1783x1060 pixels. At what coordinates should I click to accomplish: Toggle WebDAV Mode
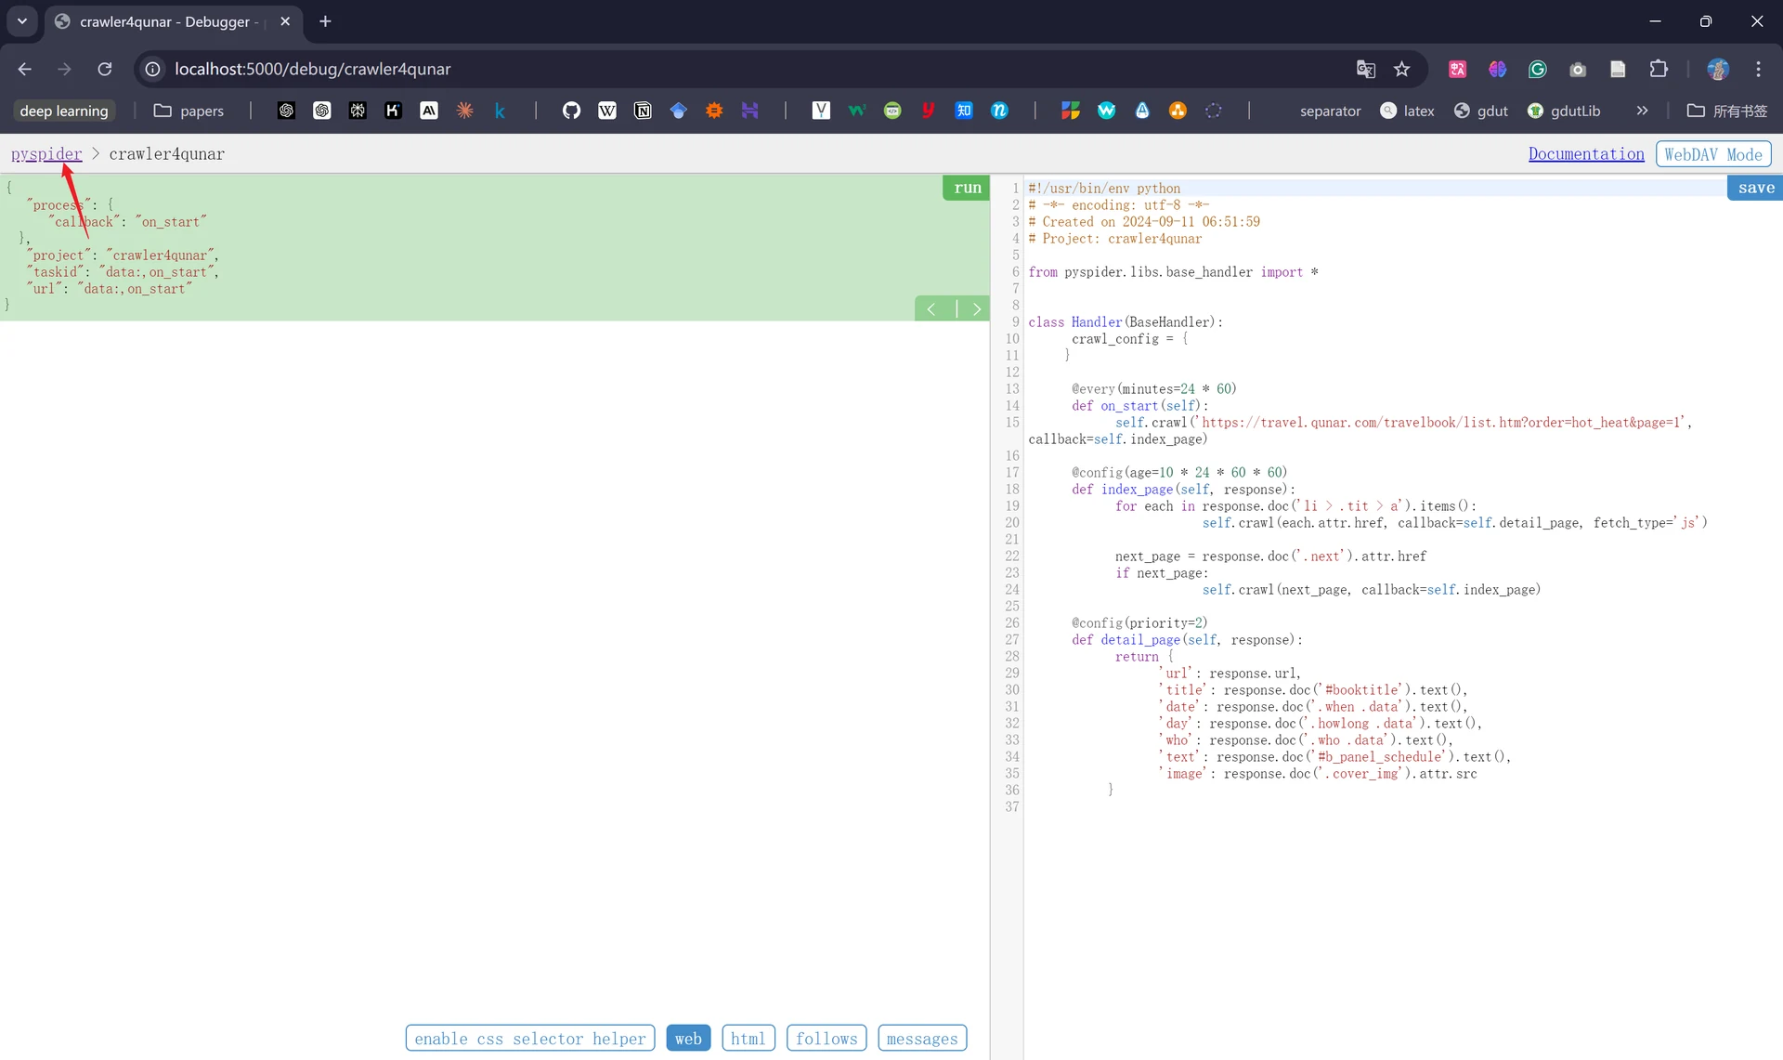1713,154
